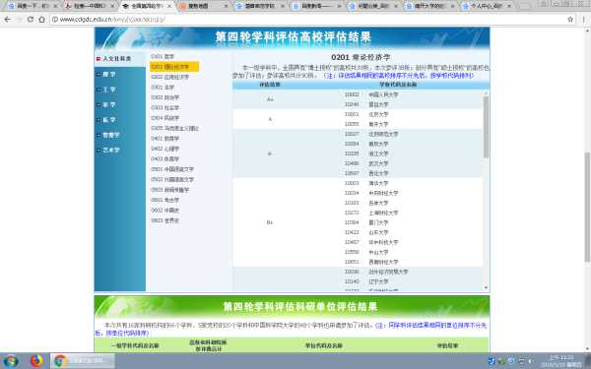Screen dimensions: 591x369
Task: Select highlighted 0201 理论经济学 discipline
Action: pyautogui.click(x=174, y=67)
